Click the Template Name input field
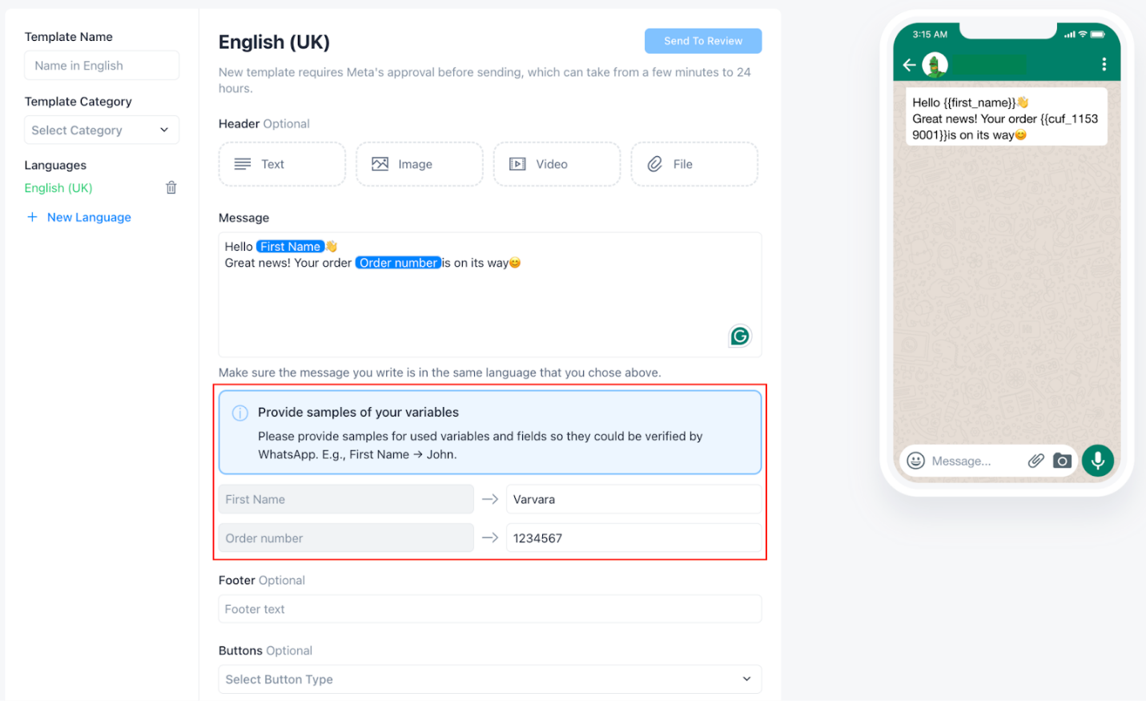 [102, 66]
